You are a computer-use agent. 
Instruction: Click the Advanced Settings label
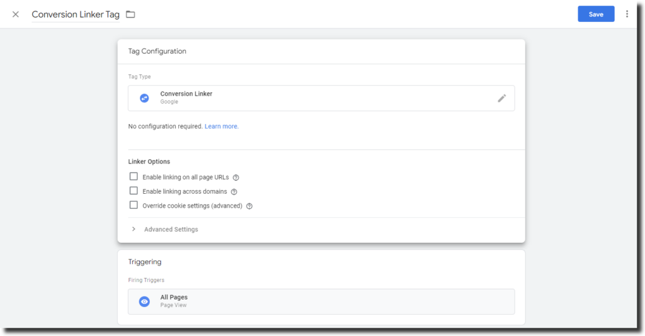[171, 230]
